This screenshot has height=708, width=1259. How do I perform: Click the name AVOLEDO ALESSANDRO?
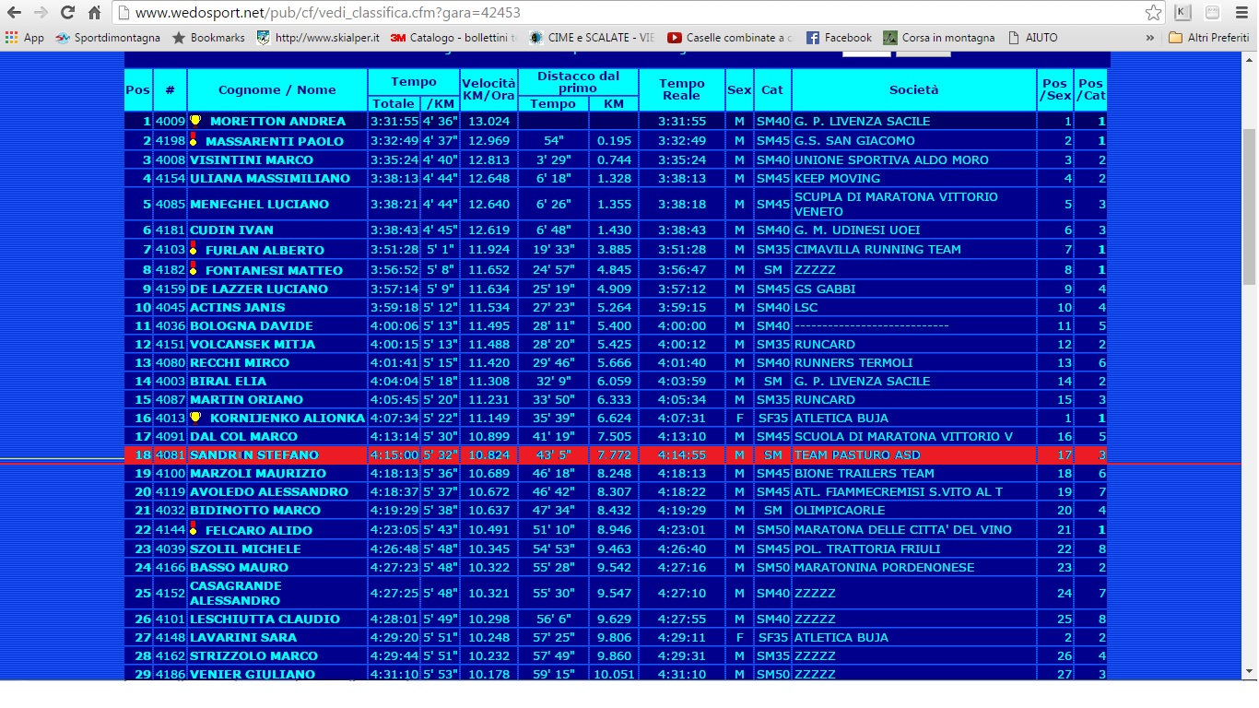[268, 491]
